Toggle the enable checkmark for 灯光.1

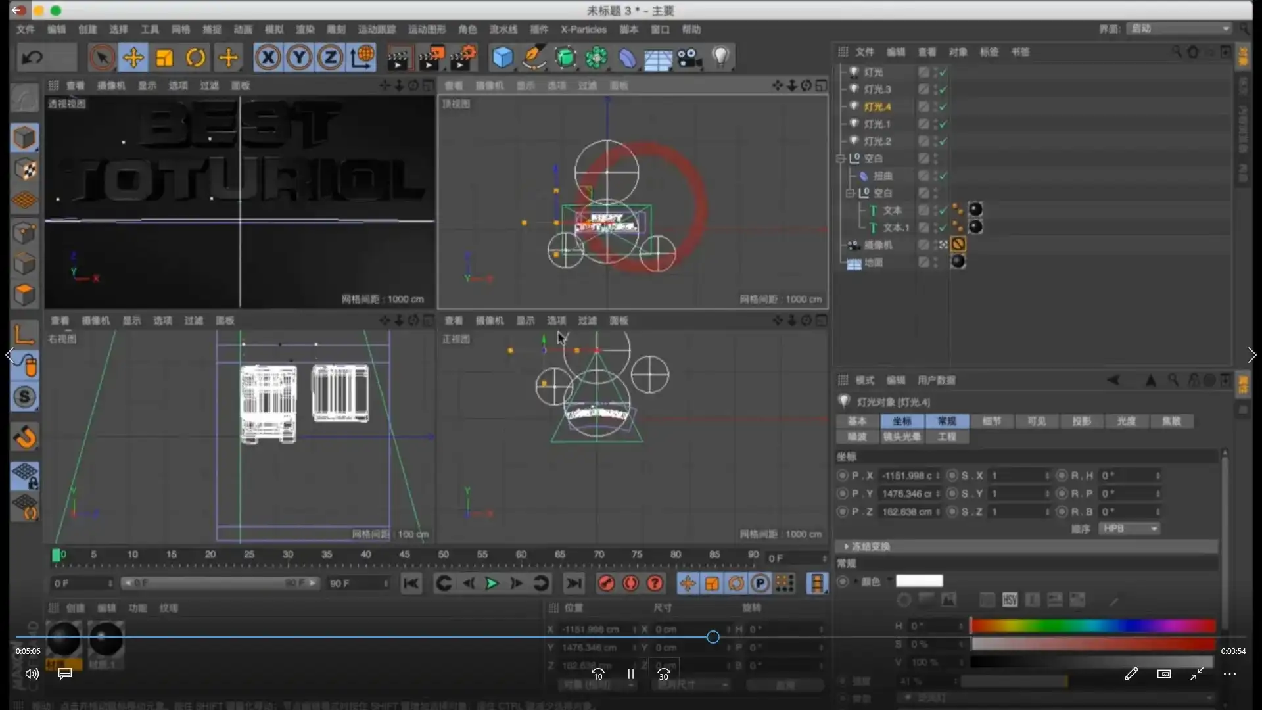click(943, 124)
